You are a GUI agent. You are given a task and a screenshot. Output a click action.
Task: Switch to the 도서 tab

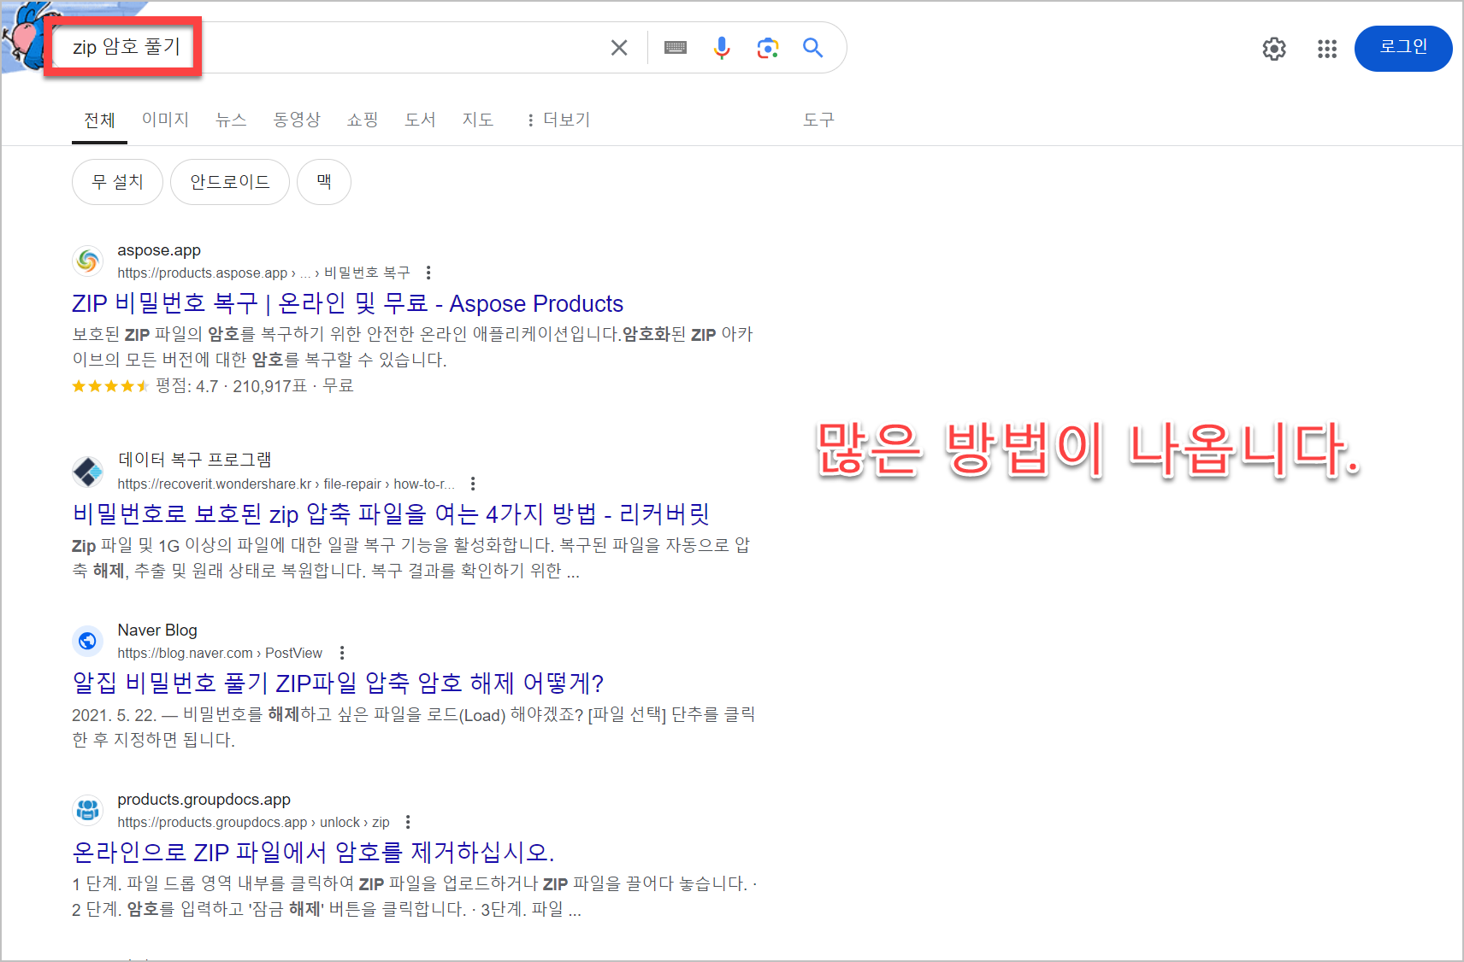(x=420, y=120)
